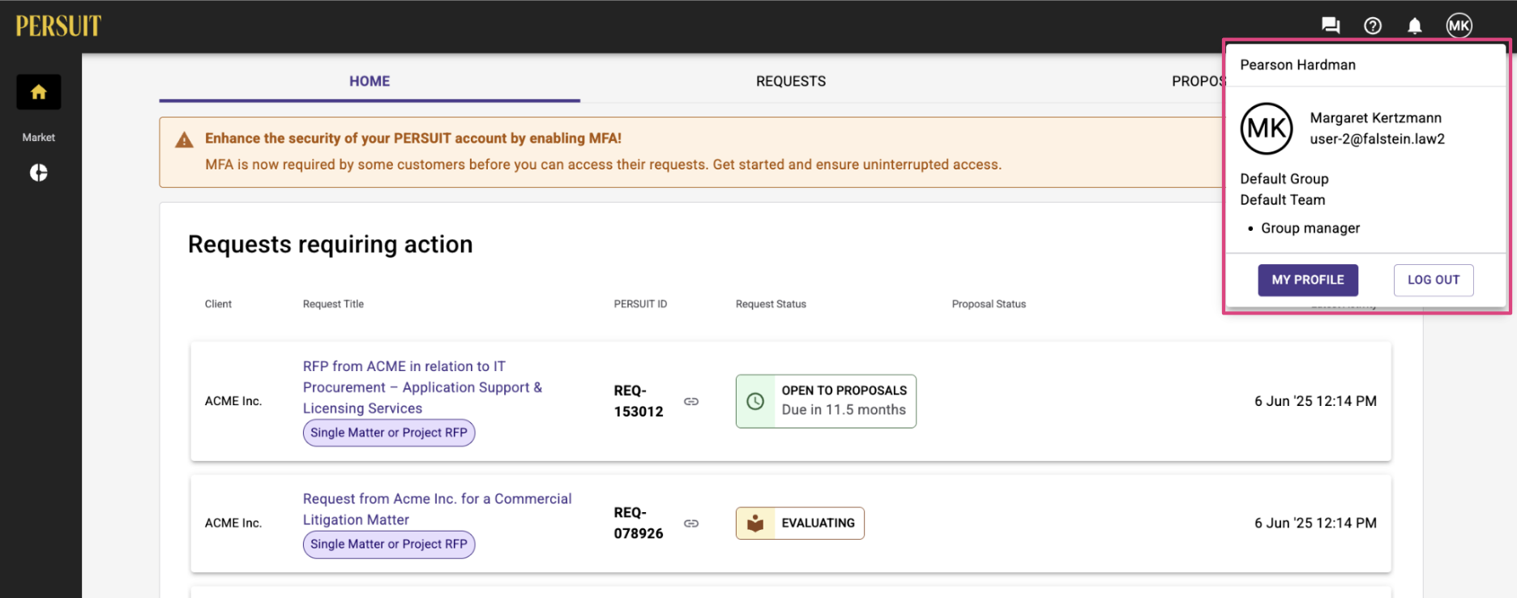Image resolution: width=1517 pixels, height=598 pixels.
Task: Sort by the Client column header
Action: coord(218,304)
